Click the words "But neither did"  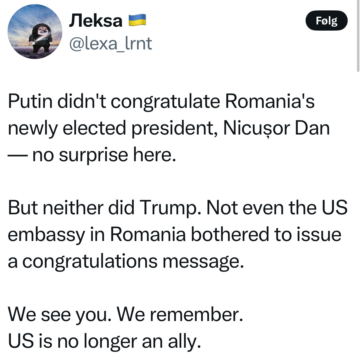pyautogui.click(x=71, y=208)
